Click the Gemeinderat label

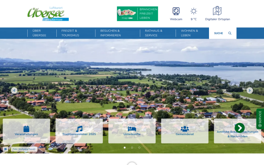tap(185, 134)
